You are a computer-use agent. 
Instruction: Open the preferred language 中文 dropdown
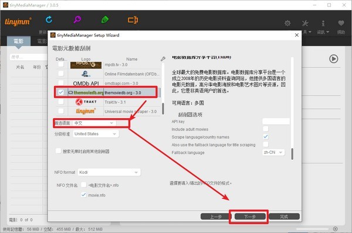94,123
